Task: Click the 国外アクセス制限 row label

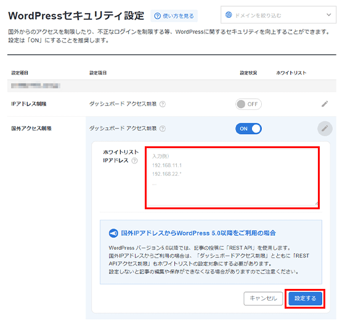Action: pyautogui.click(x=31, y=128)
